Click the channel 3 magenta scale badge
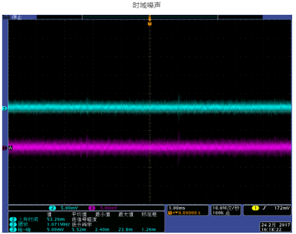This screenshot has height=234, width=296. click(92, 208)
